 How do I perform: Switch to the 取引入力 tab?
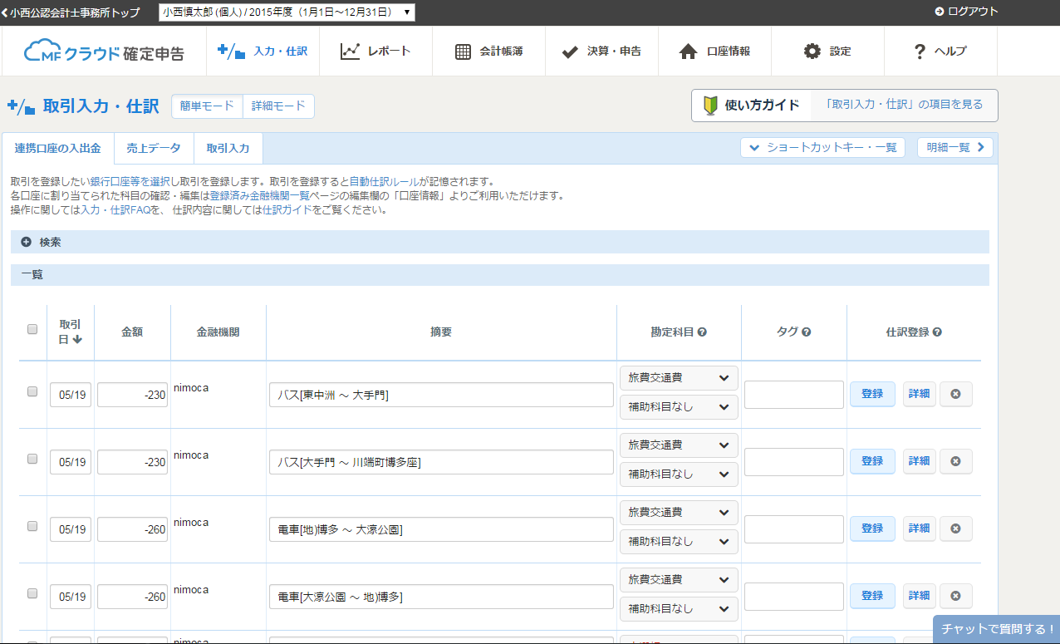[x=228, y=149]
